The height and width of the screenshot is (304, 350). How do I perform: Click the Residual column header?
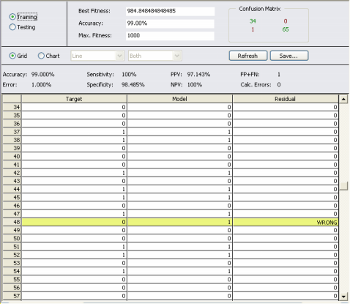click(286, 99)
